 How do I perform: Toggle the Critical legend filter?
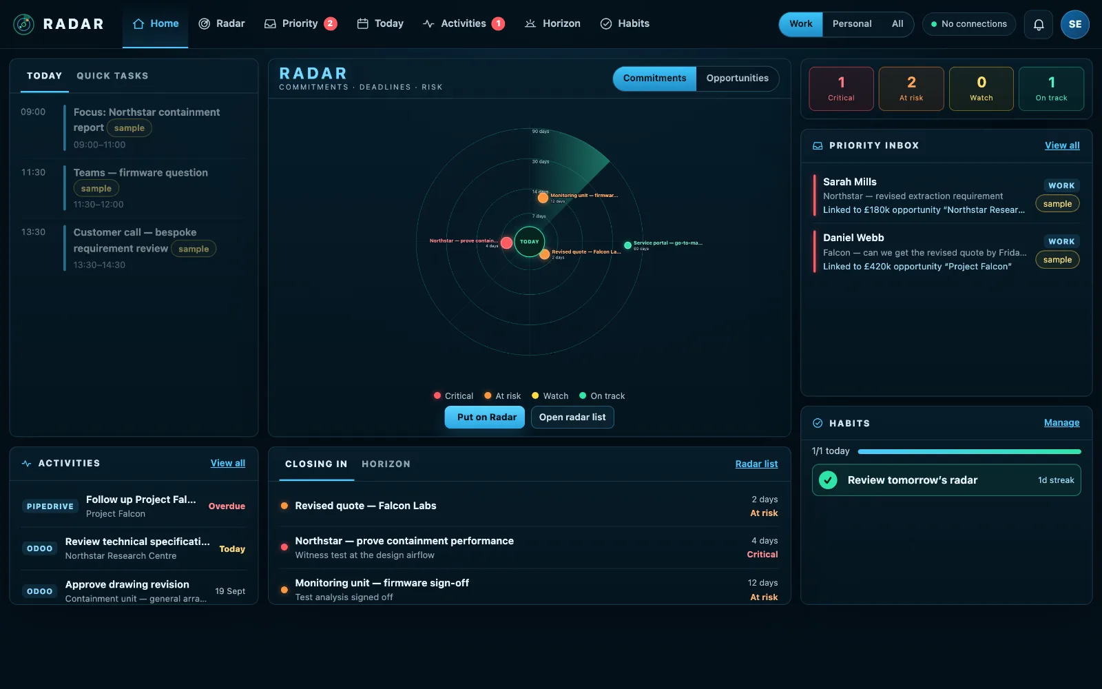point(453,395)
